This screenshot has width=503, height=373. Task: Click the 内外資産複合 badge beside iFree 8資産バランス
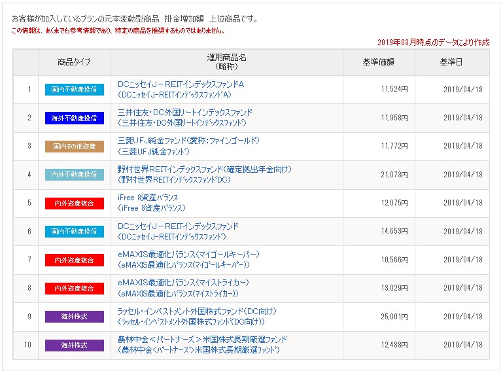[75, 204]
